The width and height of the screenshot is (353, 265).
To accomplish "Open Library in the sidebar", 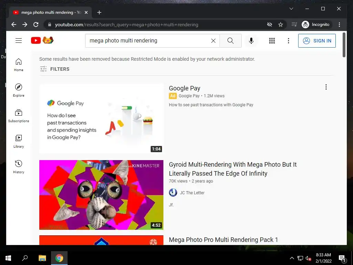I will 19,141.
